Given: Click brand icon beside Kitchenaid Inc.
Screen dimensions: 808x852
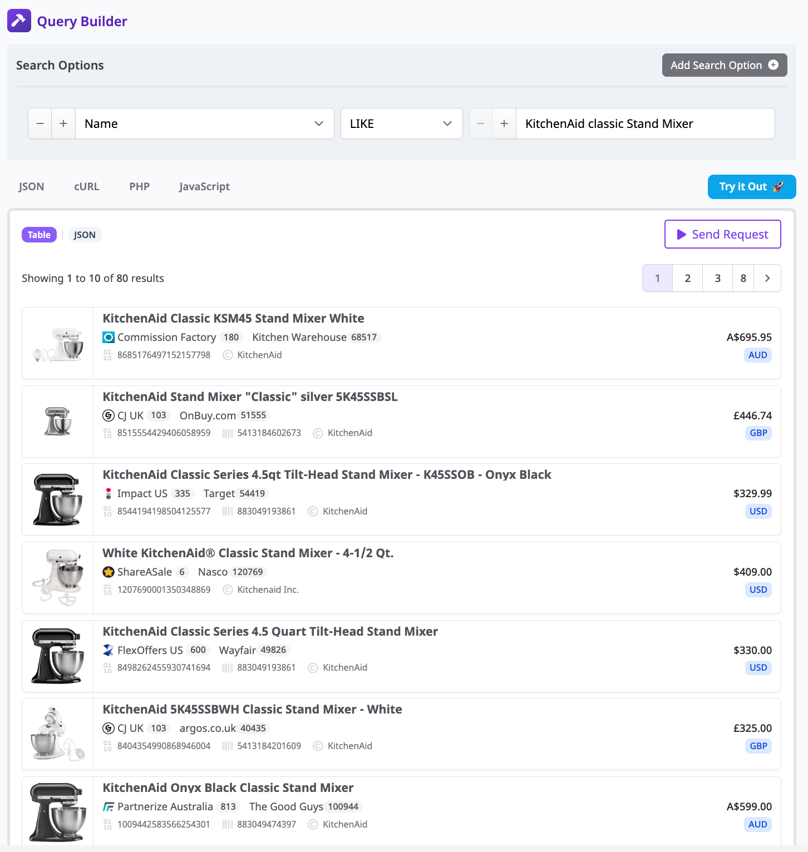Looking at the screenshot, I should tap(228, 590).
